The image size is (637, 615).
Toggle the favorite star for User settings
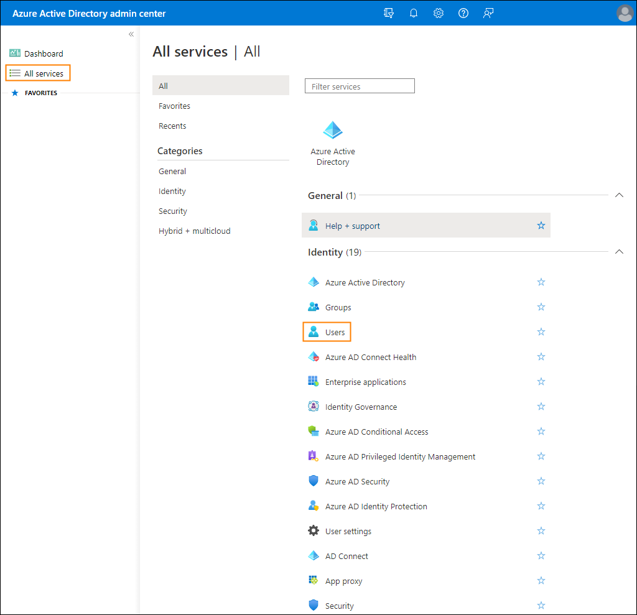click(x=541, y=530)
